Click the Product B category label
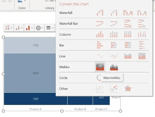This screenshot has height=117, width=155. click(80, 109)
